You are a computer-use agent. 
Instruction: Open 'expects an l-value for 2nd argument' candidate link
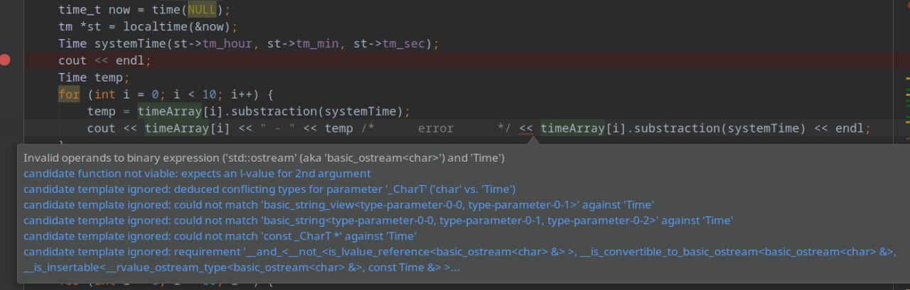tap(197, 173)
